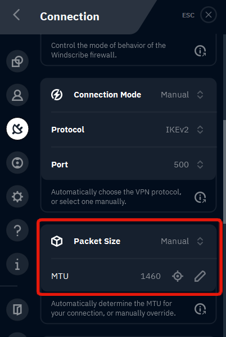Open Connection Mode help info icon

point(200,197)
